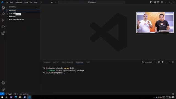This screenshot has width=176, height=99.
Task: Expand the TIMELINE section
Action: 23,16
